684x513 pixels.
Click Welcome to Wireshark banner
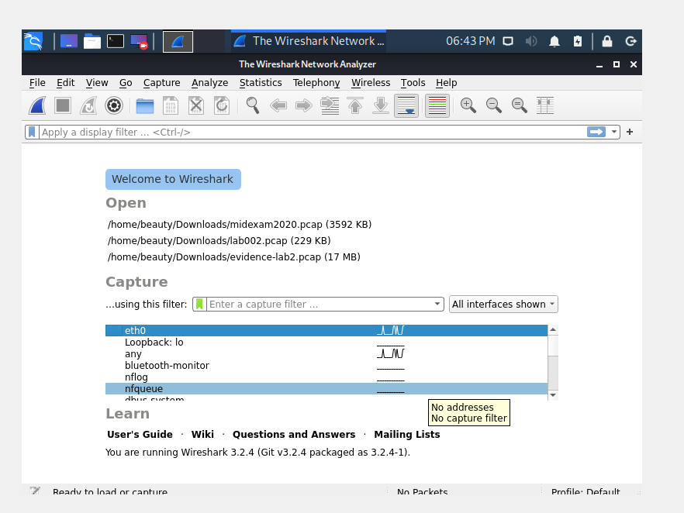coord(173,179)
